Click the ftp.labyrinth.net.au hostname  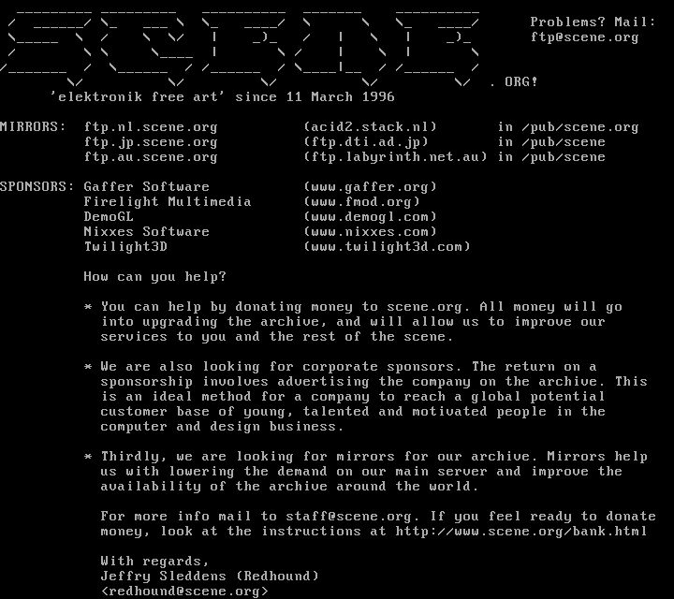[395, 157]
